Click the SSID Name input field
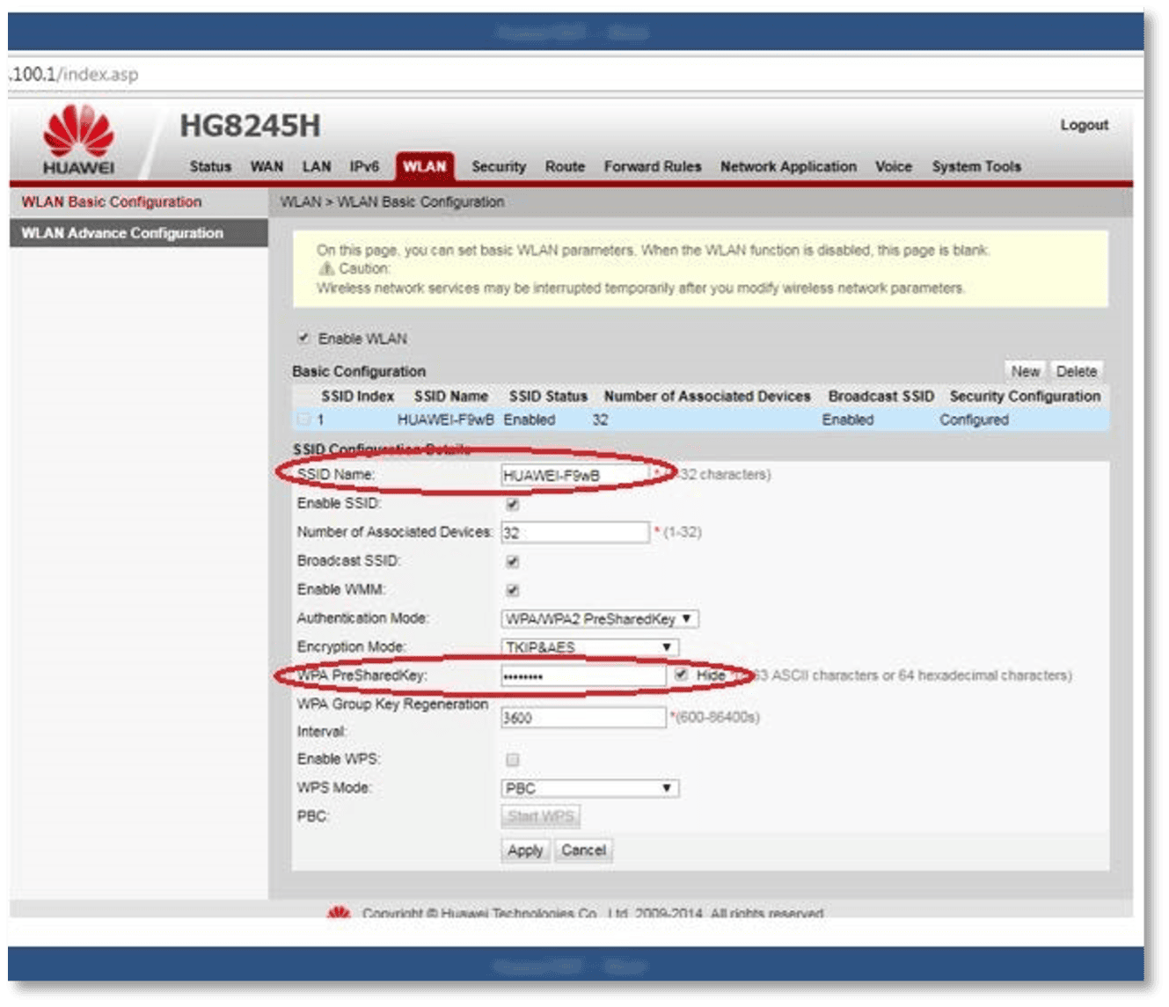This screenshot has height=1007, width=1169. (574, 476)
